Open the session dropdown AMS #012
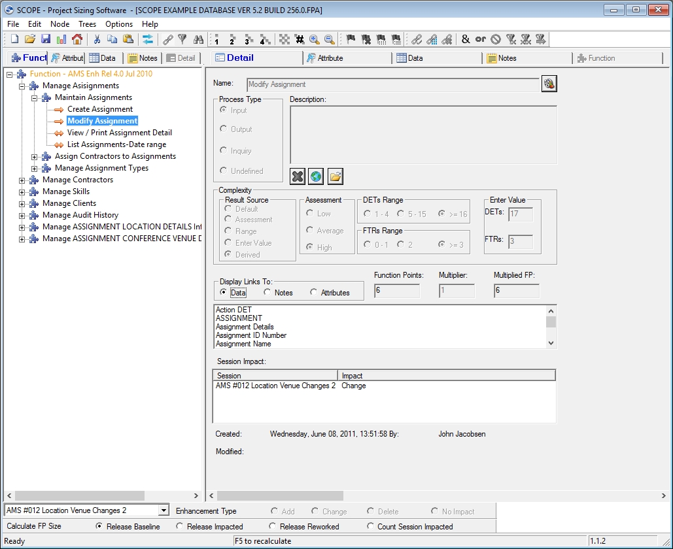Image resolution: width=673 pixels, height=549 pixels. point(164,510)
